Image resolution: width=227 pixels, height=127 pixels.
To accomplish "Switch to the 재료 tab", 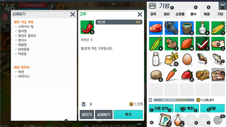I will click(x=207, y=14).
